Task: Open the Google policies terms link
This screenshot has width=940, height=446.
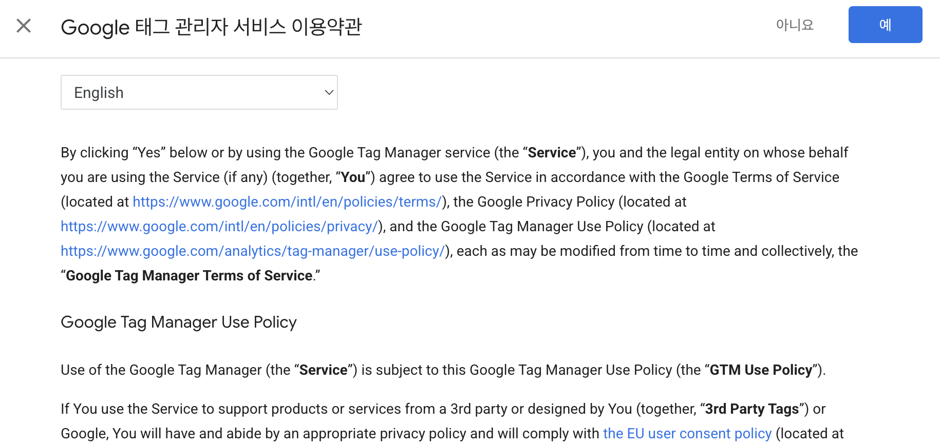Action: pos(287,202)
